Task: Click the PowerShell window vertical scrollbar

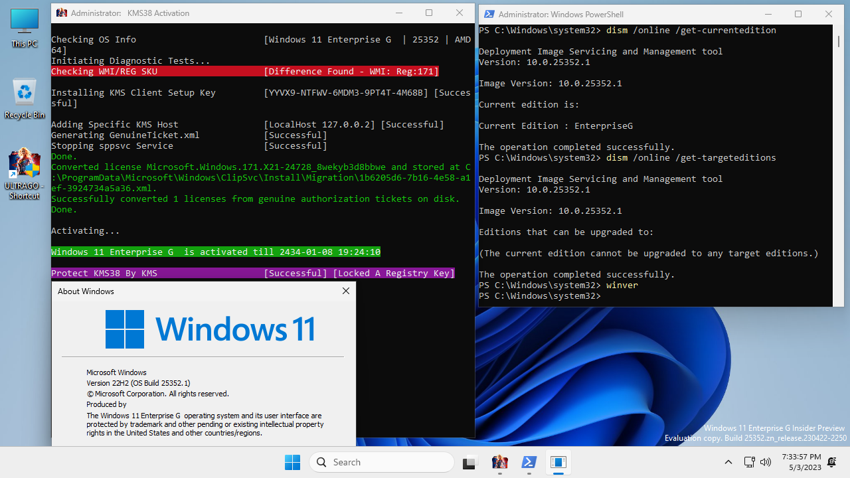Action: (x=839, y=166)
